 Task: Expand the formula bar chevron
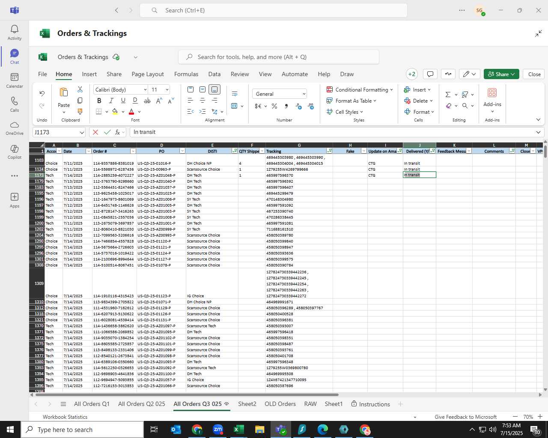tap(539, 132)
